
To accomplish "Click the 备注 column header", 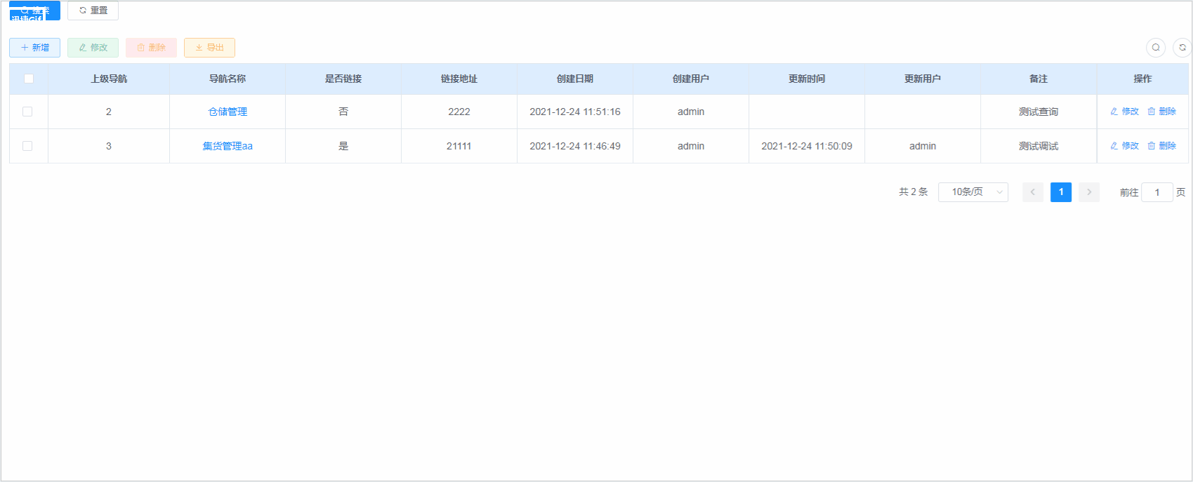I will click(x=1039, y=79).
